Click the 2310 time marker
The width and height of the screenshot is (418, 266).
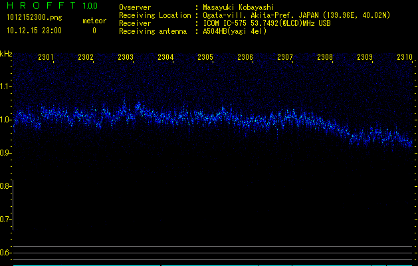tap(405, 58)
